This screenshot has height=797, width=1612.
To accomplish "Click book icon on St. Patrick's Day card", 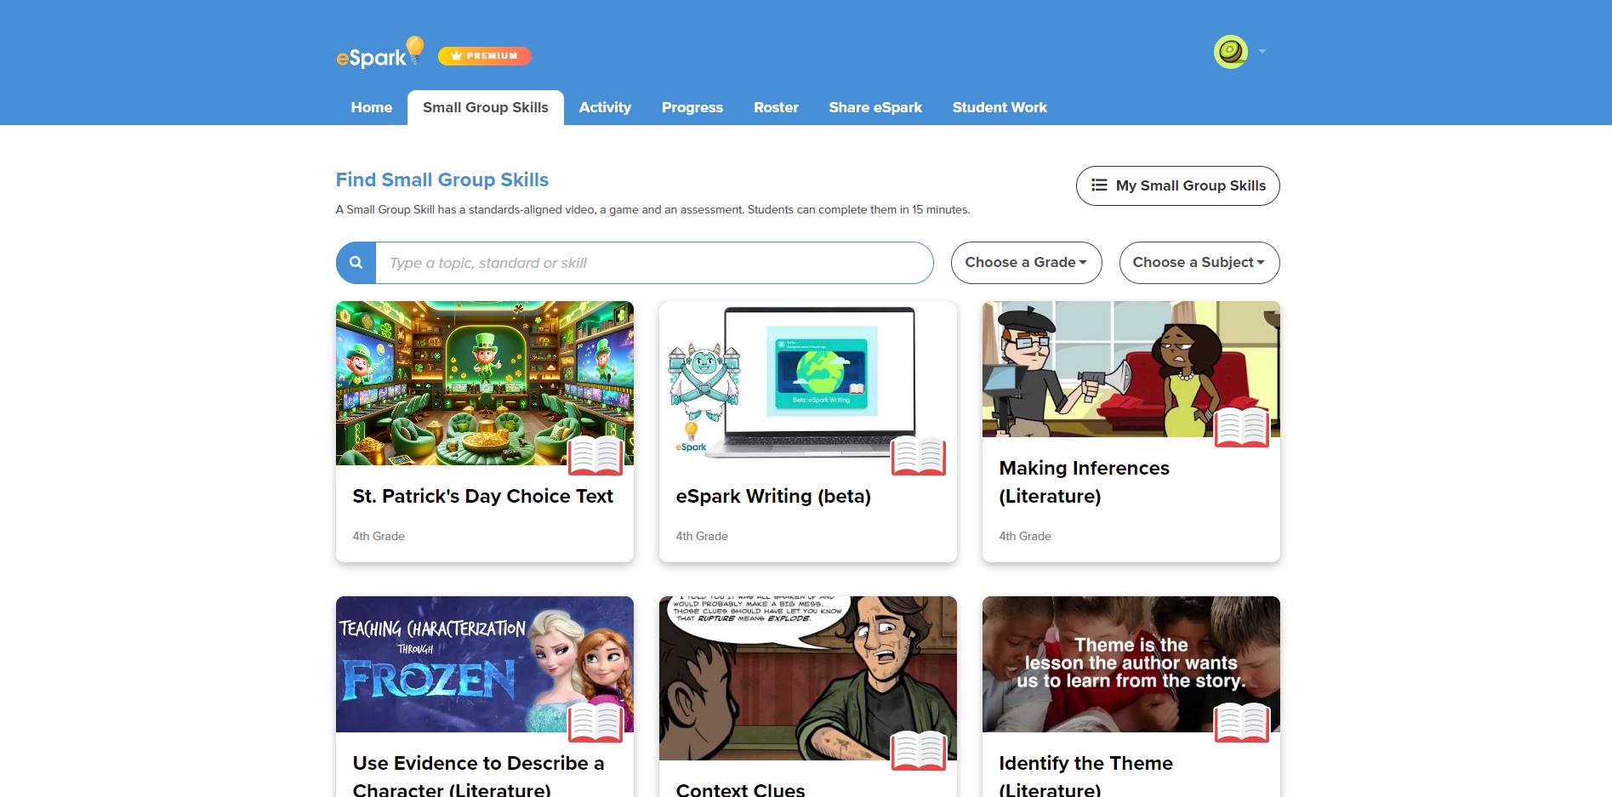I will click(x=595, y=455).
